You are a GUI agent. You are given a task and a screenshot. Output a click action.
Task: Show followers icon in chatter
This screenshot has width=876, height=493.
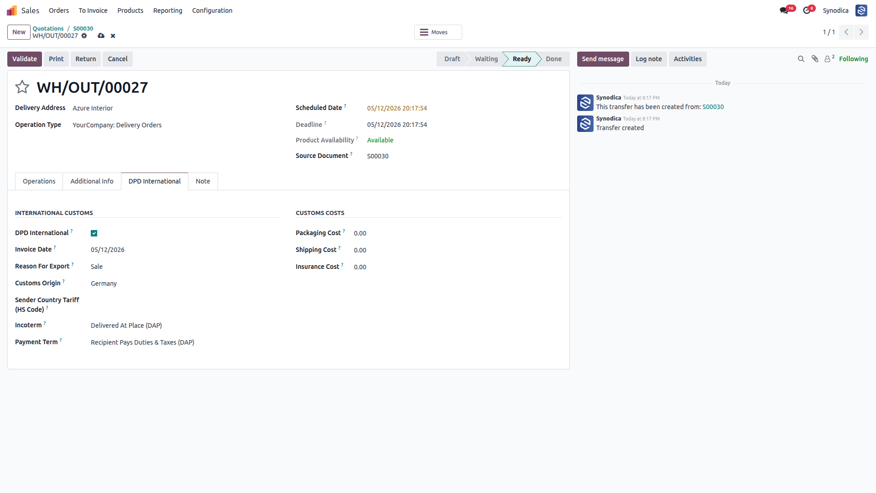pos(829,58)
